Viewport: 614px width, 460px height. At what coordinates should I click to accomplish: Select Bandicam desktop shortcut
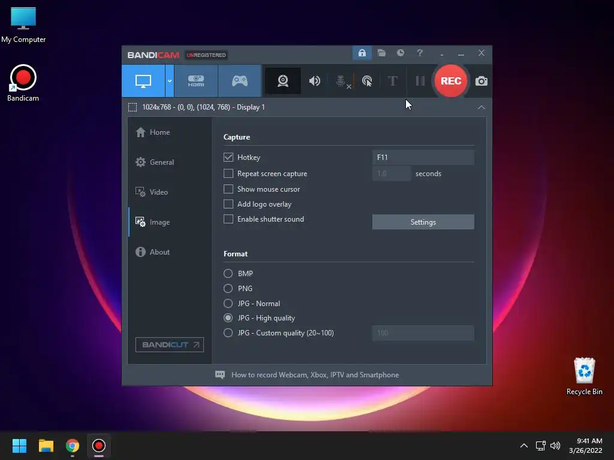(23, 83)
